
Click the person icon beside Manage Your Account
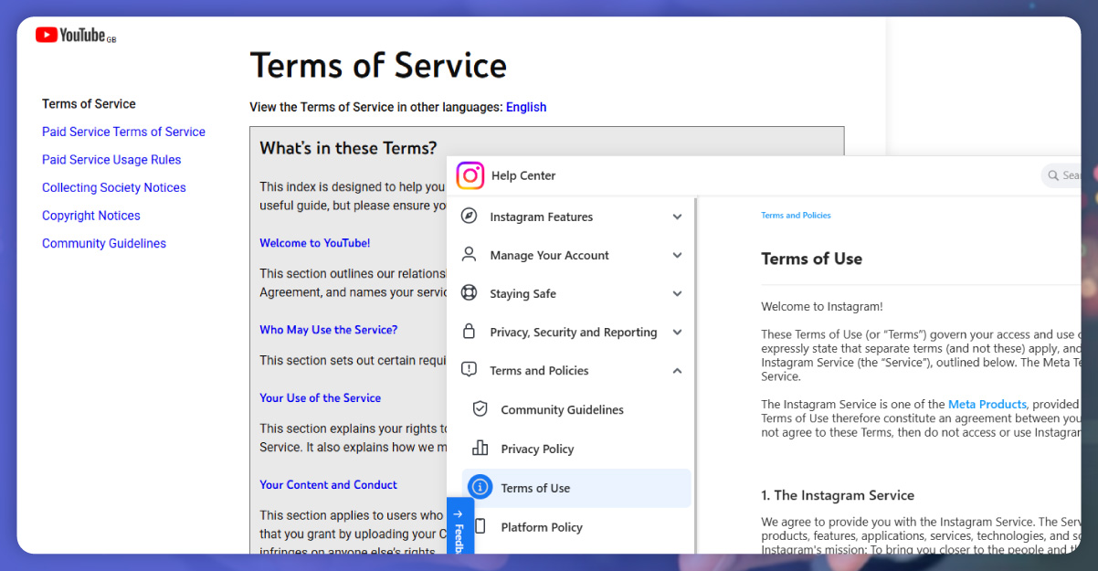coord(469,255)
